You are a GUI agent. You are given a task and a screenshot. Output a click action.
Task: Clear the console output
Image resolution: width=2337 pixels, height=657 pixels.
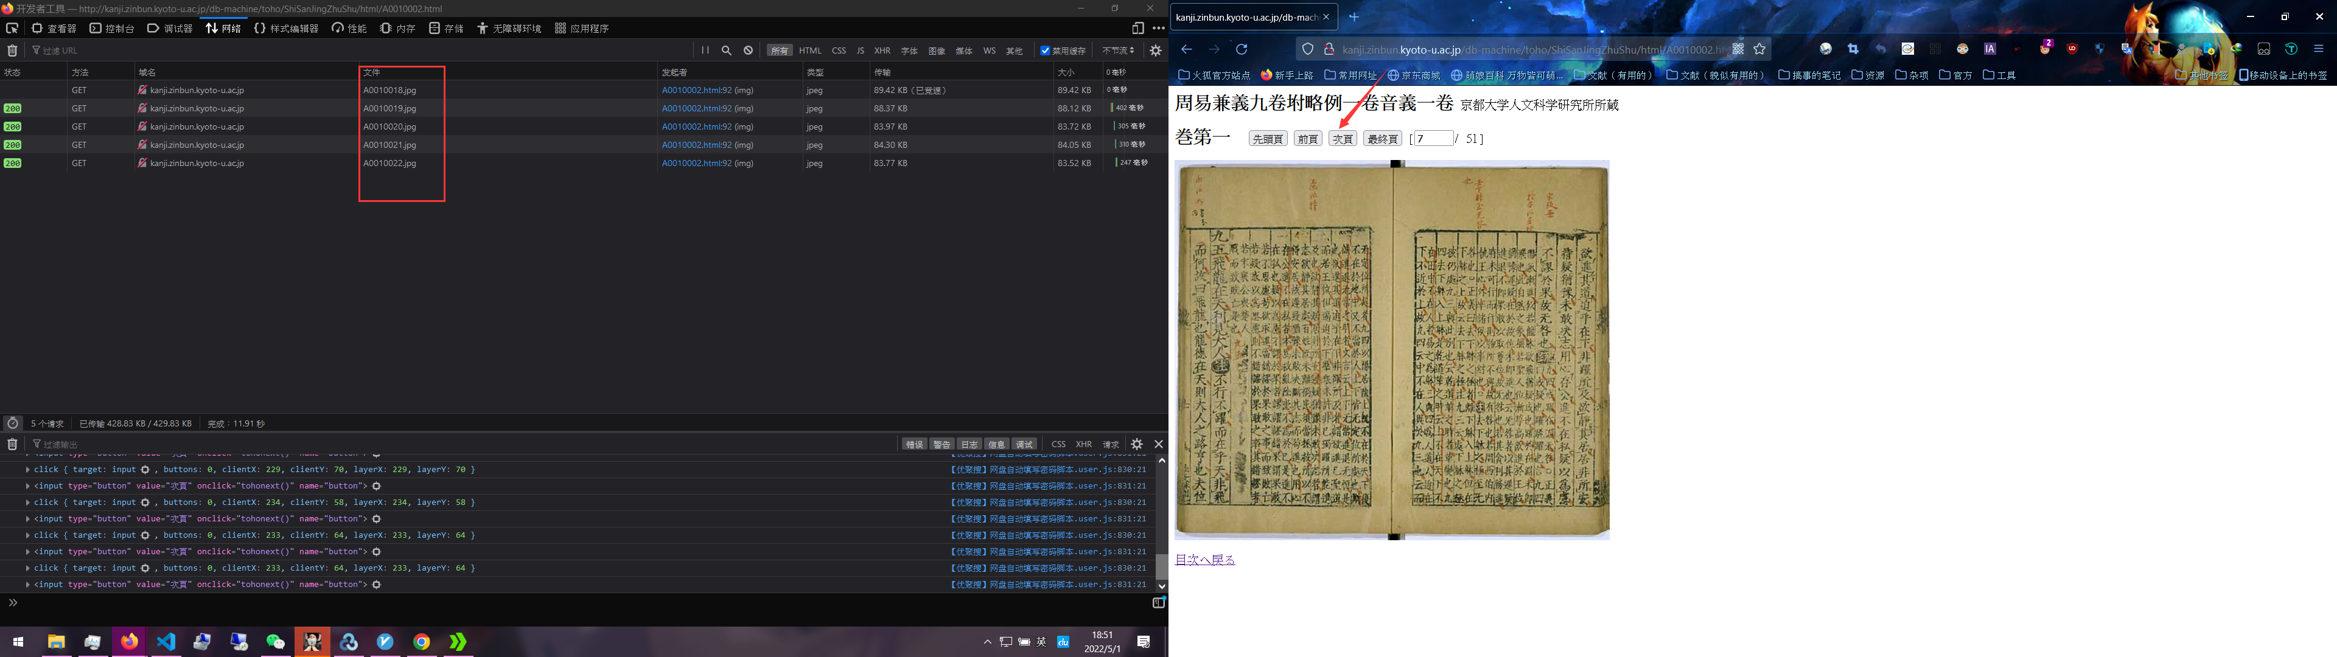(x=12, y=443)
